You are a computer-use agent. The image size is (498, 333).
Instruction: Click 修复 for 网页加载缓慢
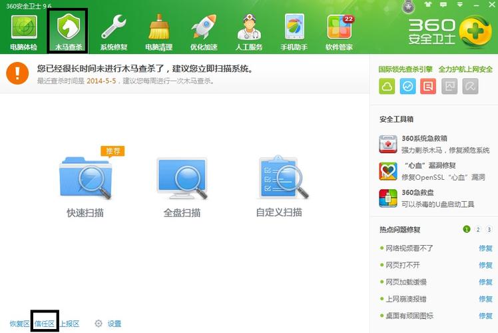click(485, 282)
